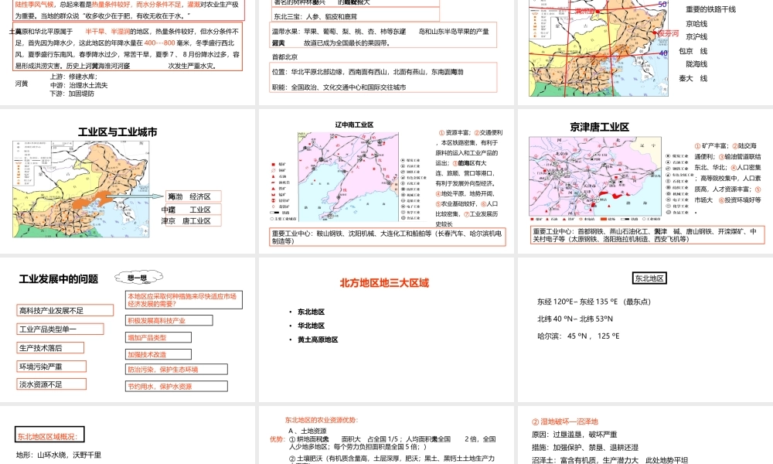Click the question box 本地区应采取何种措施
Screen dimensions: 773x464
184,300
